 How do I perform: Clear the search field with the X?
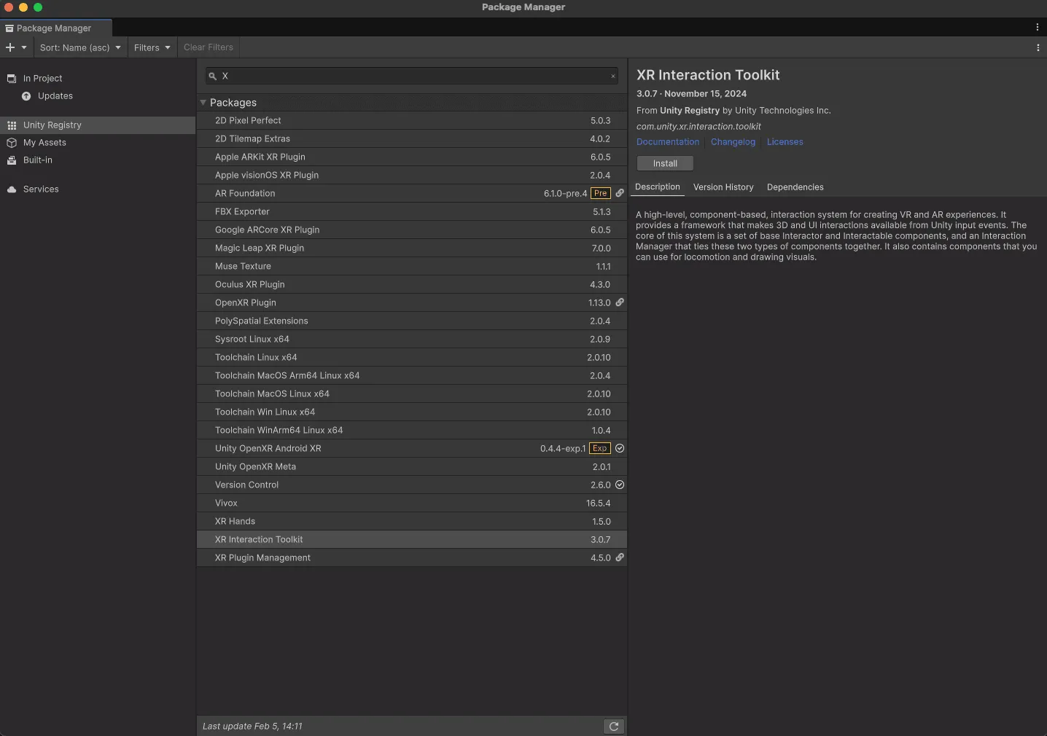click(613, 75)
